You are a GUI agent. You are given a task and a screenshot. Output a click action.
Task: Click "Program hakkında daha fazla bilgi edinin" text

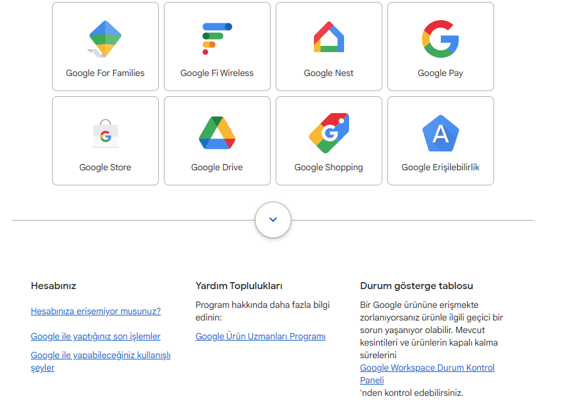(x=262, y=311)
